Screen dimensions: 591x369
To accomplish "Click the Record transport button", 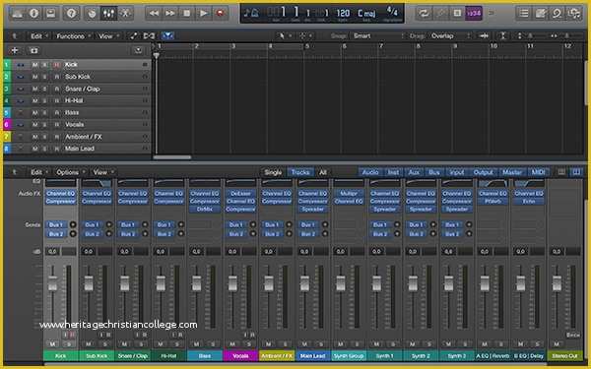I will 220,14.
